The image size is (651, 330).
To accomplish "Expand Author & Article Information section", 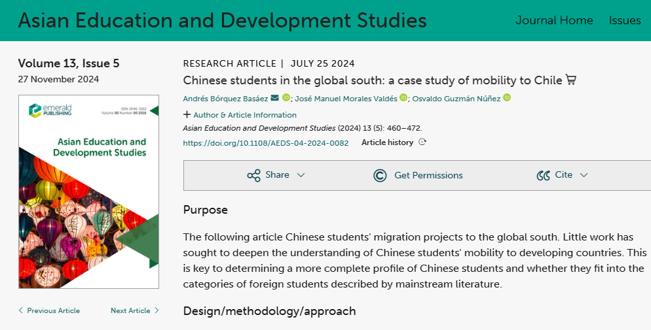I will [x=240, y=115].
